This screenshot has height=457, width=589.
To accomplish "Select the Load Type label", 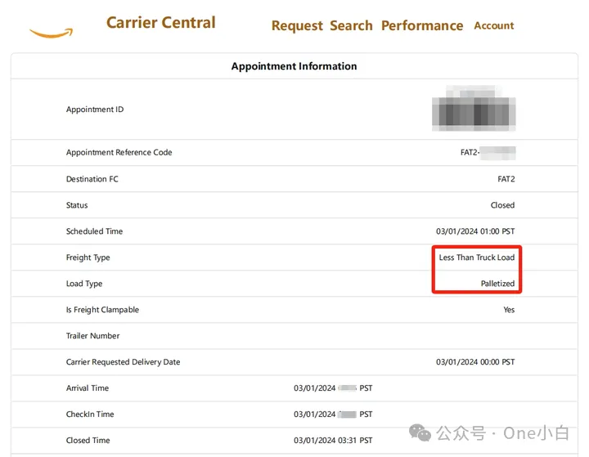I will [x=84, y=284].
